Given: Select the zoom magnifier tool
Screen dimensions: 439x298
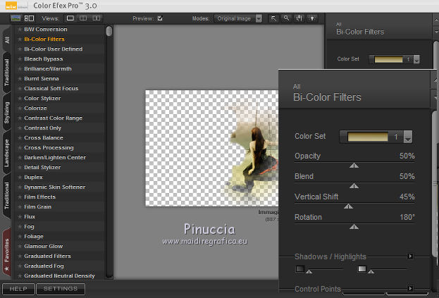Looking at the screenshot, I should tap(287, 18).
